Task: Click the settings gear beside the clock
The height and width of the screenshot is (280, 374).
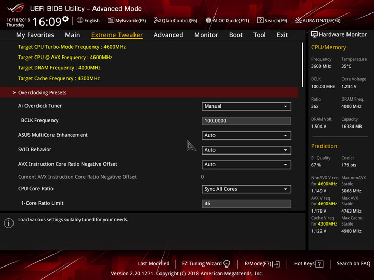Action: click(x=65, y=19)
